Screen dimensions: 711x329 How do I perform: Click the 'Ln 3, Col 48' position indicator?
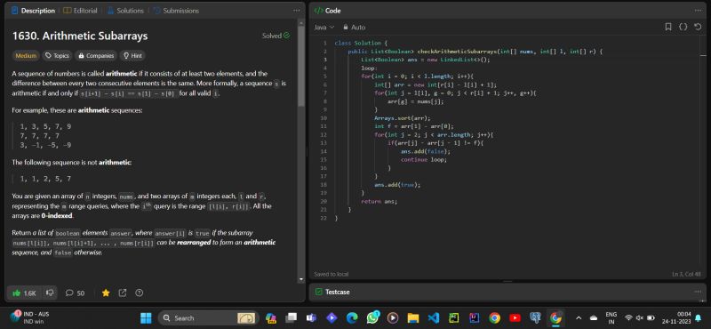[686, 274]
